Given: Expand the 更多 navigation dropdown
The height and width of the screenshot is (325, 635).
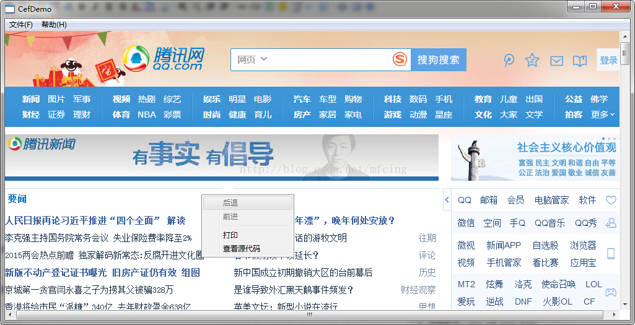Looking at the screenshot, I should click(603, 115).
